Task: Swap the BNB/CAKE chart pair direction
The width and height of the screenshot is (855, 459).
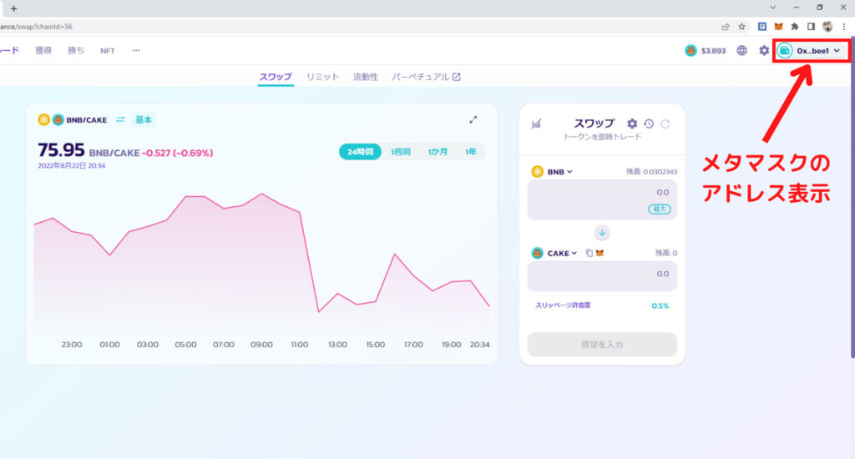Action: (120, 119)
